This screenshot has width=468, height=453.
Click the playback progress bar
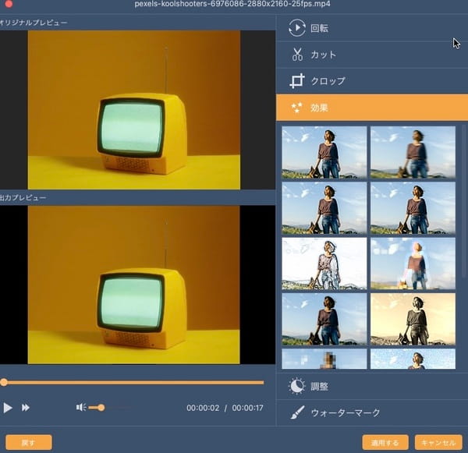click(133, 382)
